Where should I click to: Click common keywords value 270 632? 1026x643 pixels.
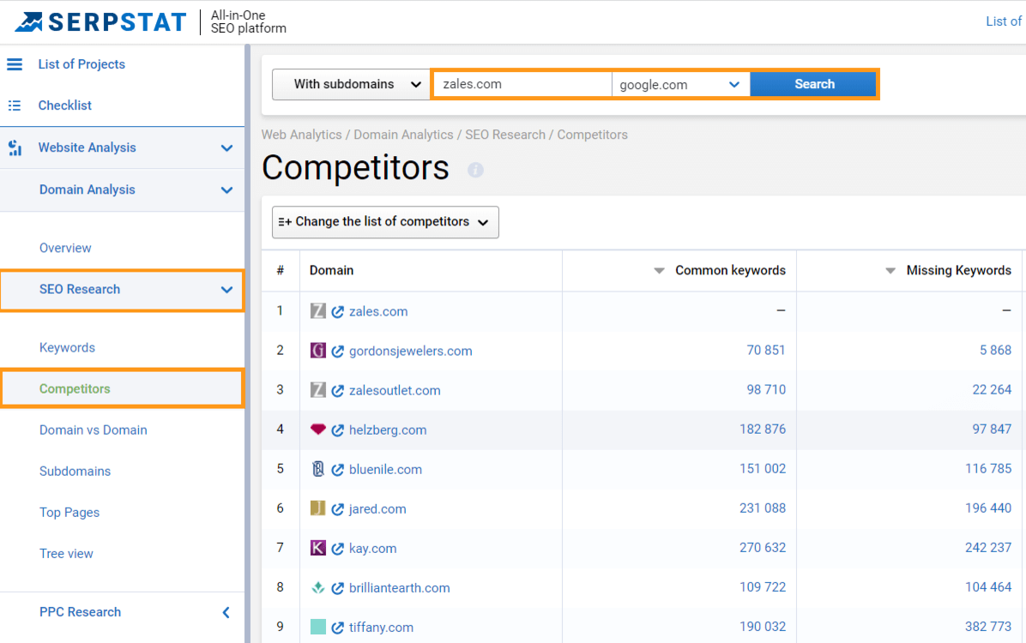763,548
